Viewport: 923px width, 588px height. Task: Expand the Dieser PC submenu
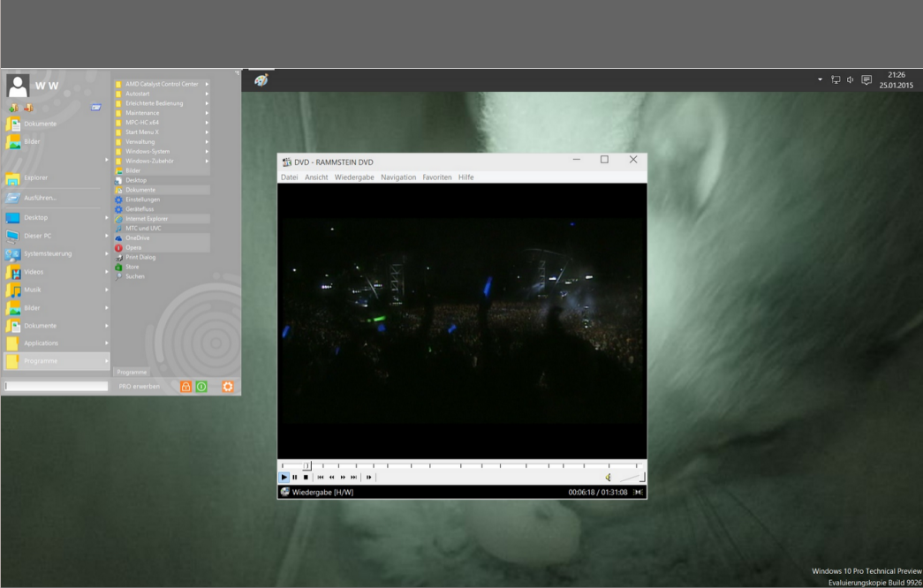(x=107, y=236)
